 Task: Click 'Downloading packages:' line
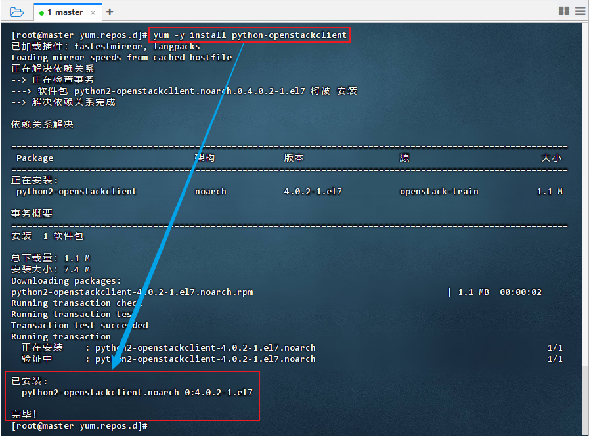tap(66, 281)
